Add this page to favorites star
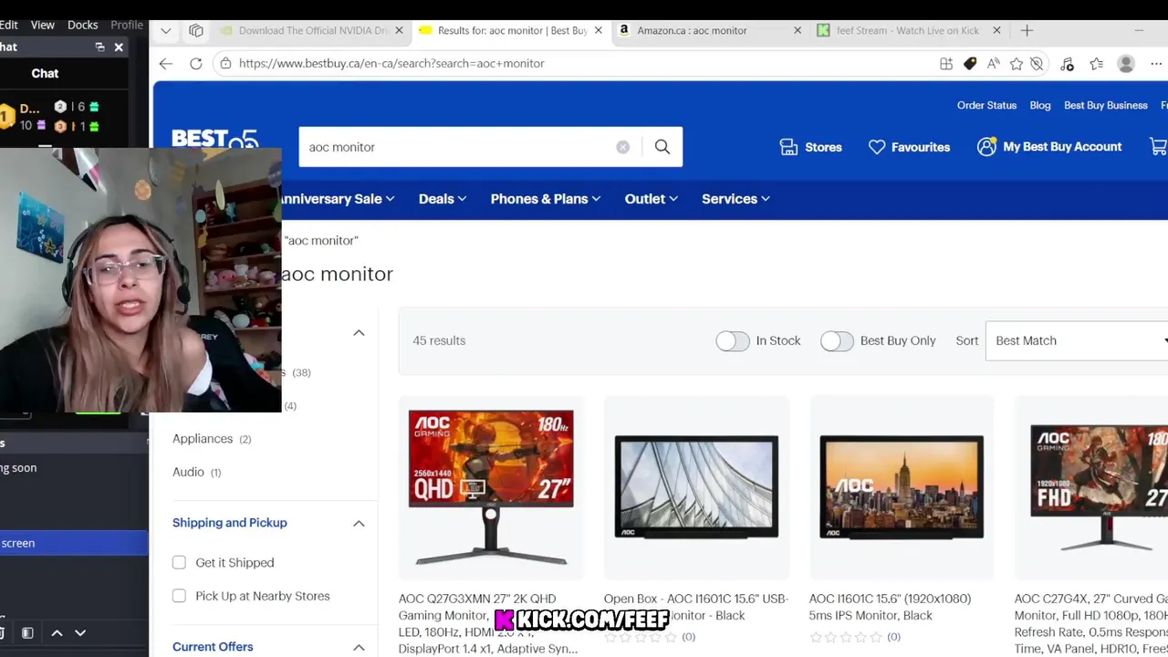1168x657 pixels. click(1016, 63)
